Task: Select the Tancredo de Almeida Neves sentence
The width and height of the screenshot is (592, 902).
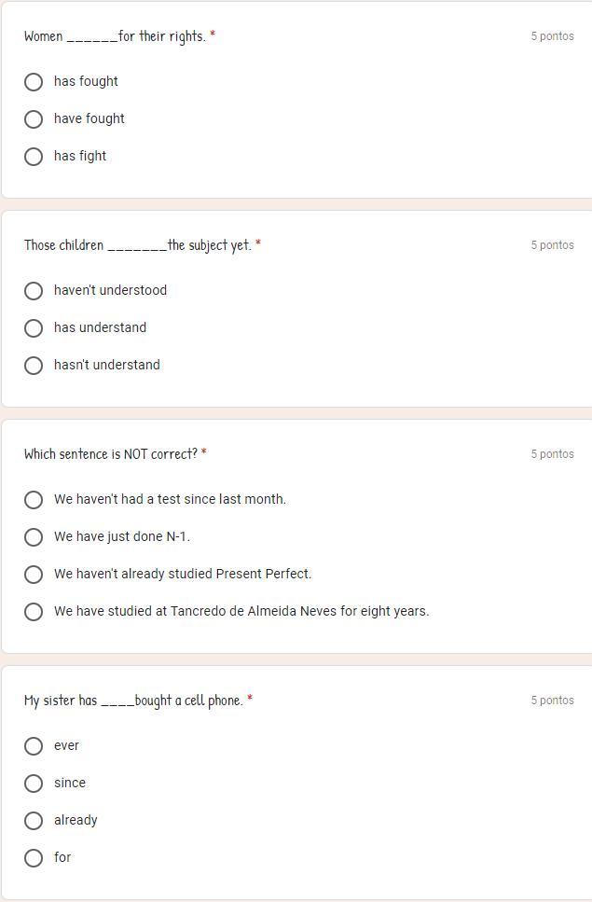Action: [34, 612]
